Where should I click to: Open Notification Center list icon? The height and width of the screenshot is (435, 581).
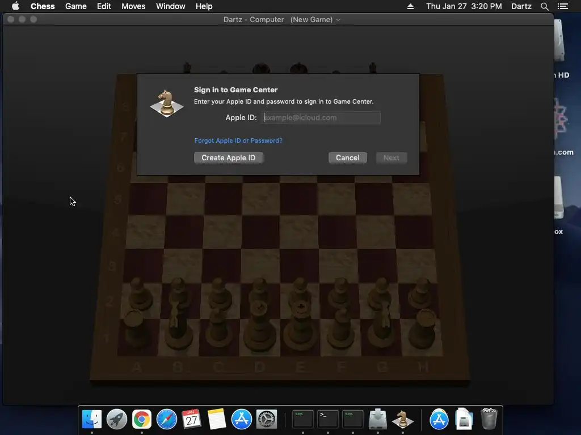click(x=562, y=6)
